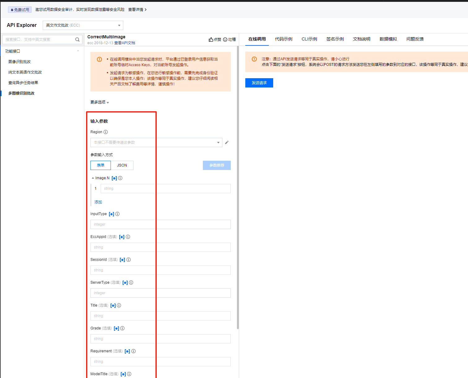Click the 免费试用 badge
468x378 pixels.
tap(20, 10)
